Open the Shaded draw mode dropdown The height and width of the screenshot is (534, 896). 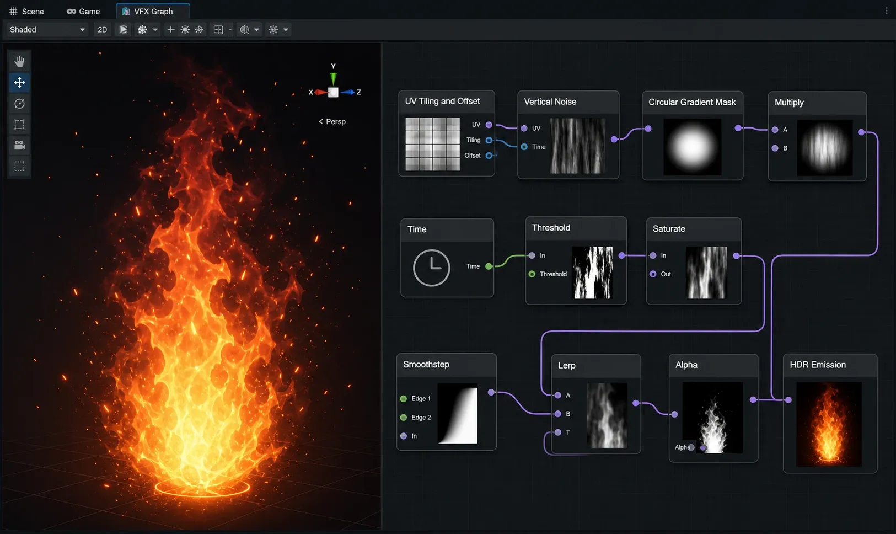point(47,30)
